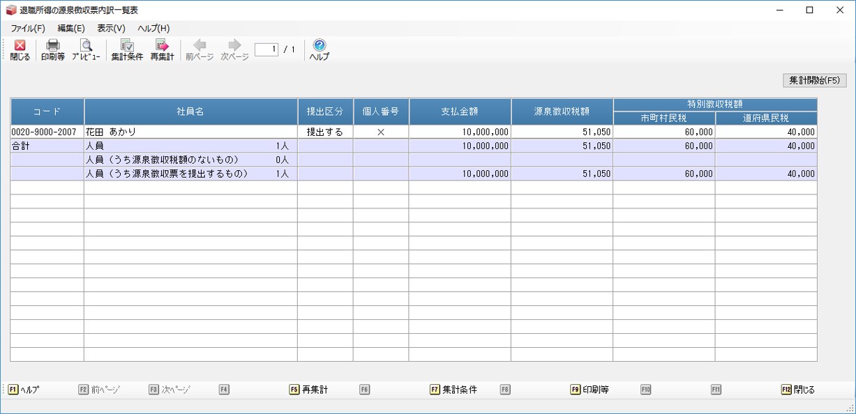856x414 pixels.
Task: Open the 編集(E) menu
Action: click(x=71, y=29)
